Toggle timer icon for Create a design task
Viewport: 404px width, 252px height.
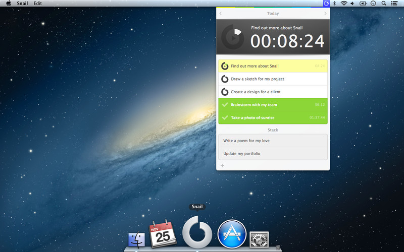coord(225,92)
